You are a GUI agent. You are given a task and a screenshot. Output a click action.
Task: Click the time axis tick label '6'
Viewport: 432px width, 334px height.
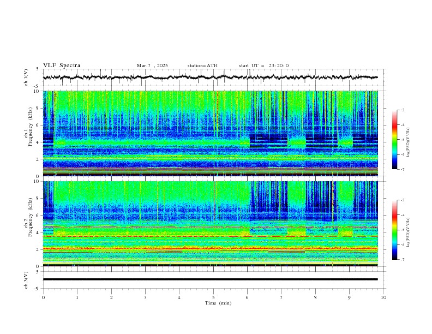[x=247, y=297]
